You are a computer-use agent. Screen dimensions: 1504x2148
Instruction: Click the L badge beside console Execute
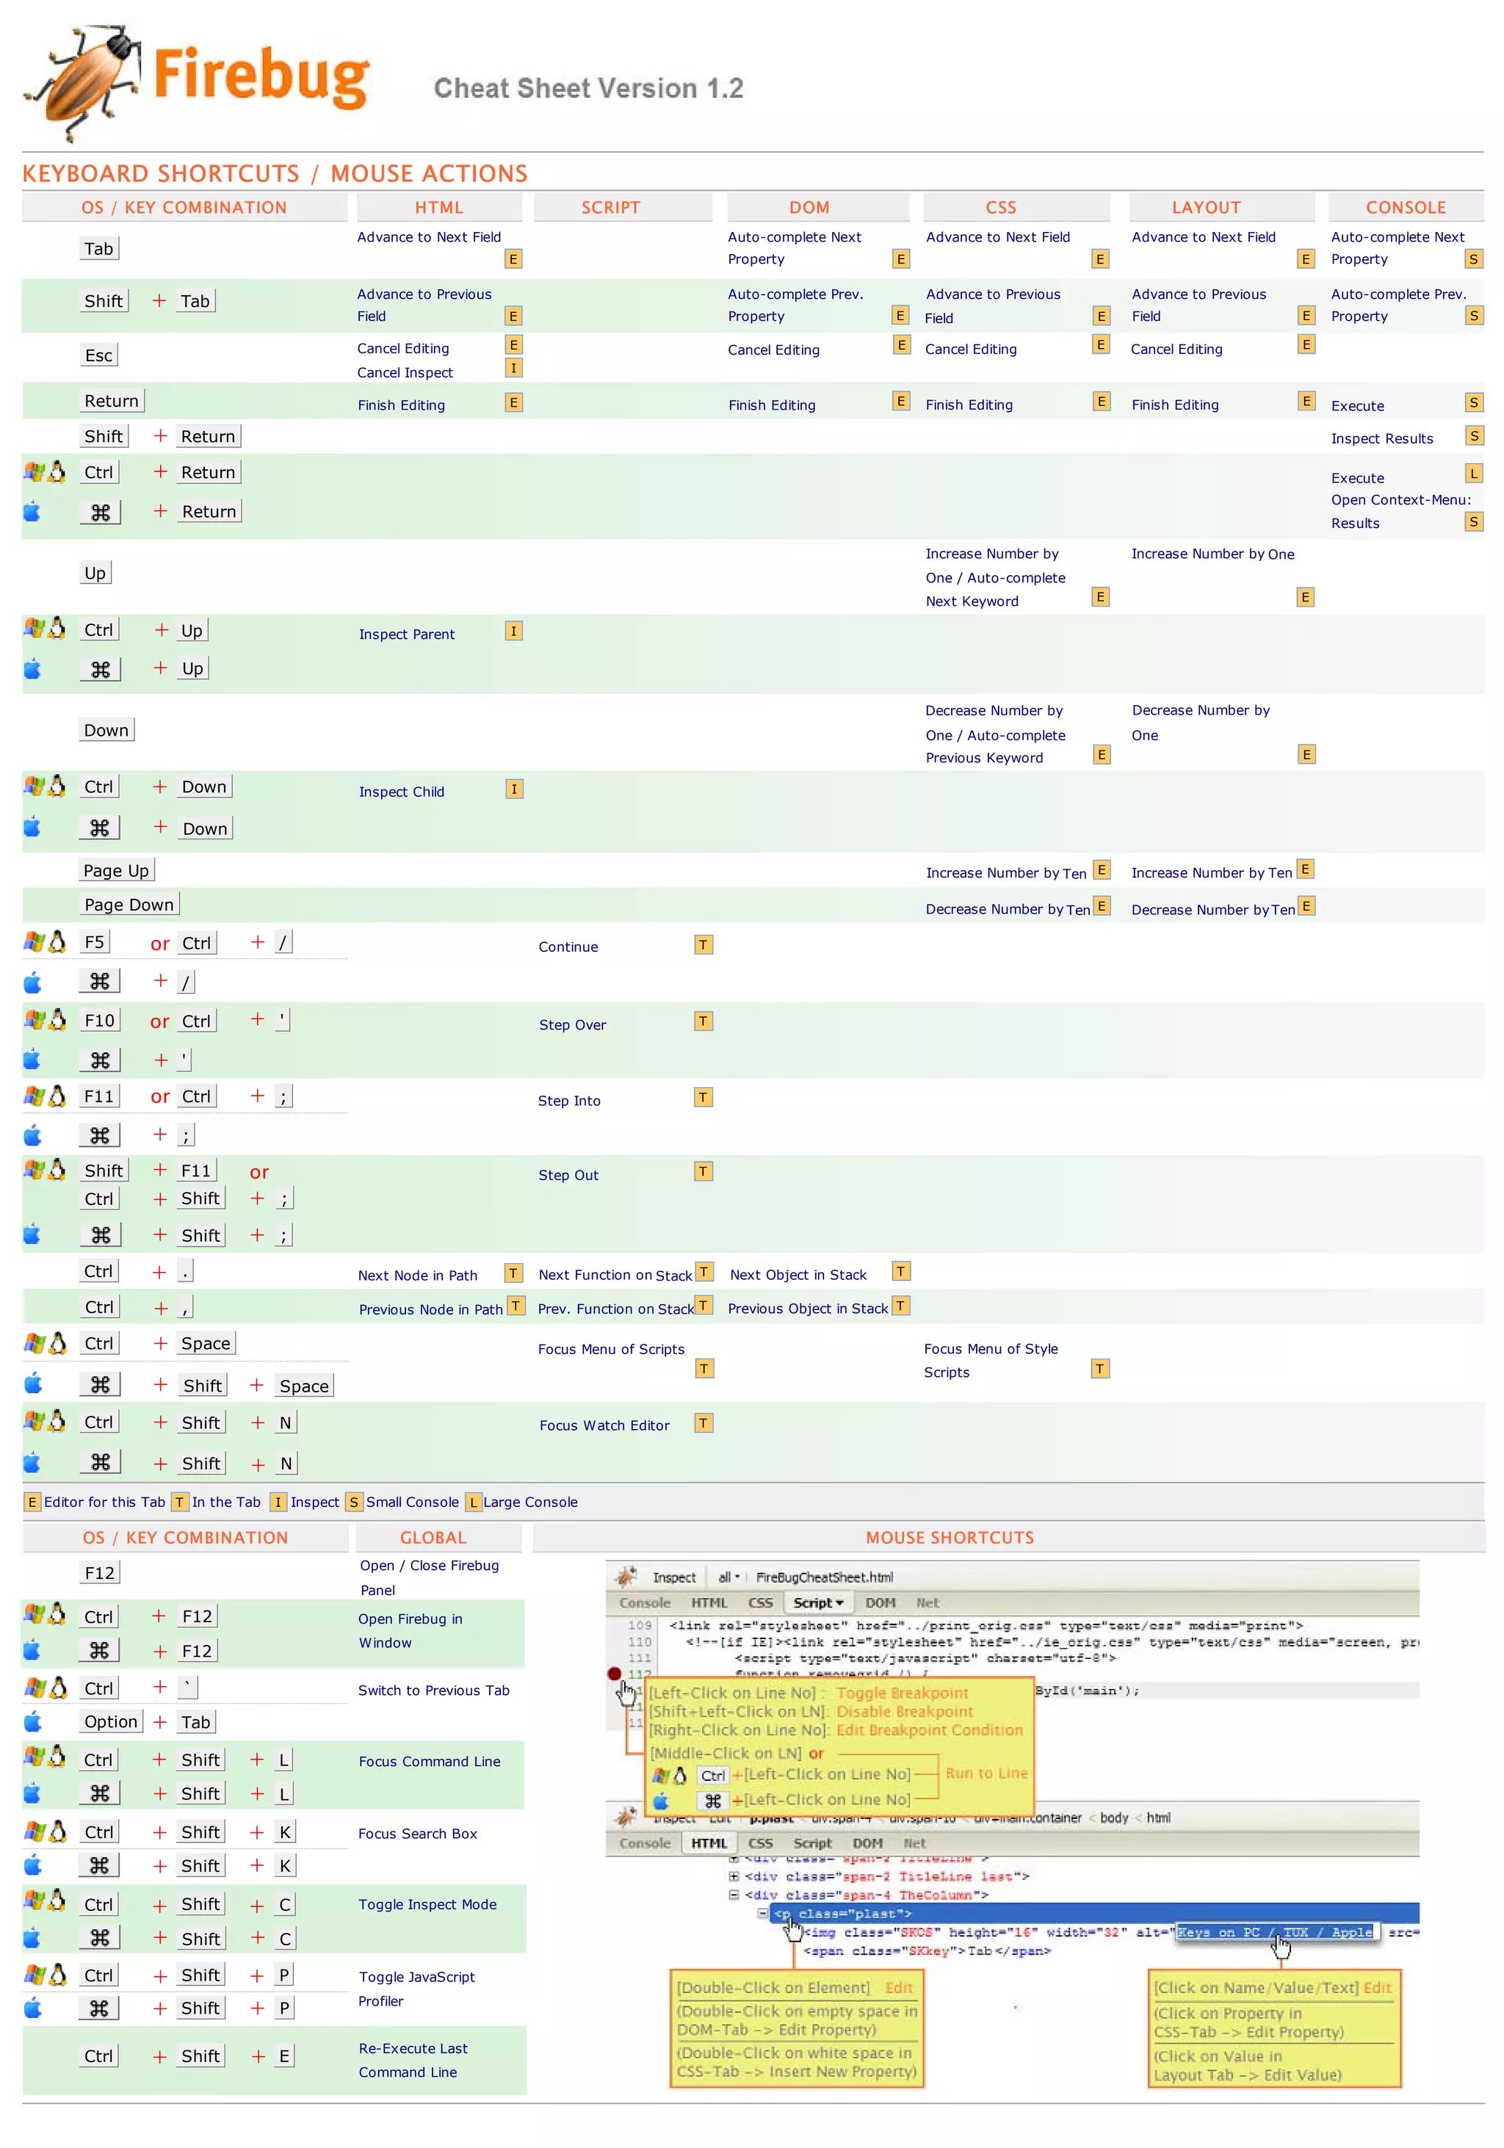[x=1473, y=474]
